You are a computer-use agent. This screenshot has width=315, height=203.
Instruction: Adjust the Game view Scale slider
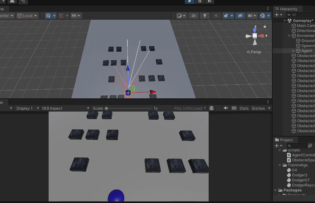pos(107,108)
